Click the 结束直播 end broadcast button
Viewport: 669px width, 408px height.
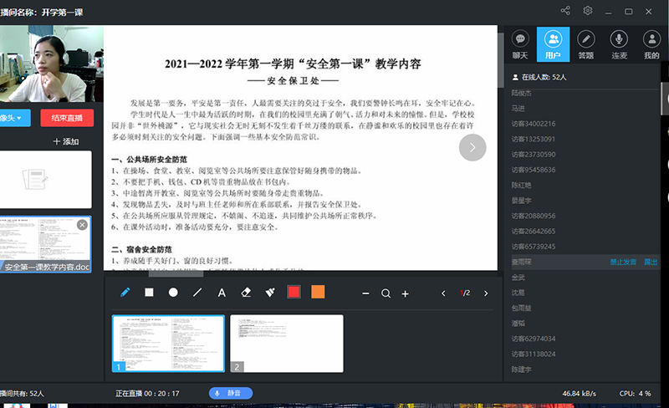coord(67,118)
